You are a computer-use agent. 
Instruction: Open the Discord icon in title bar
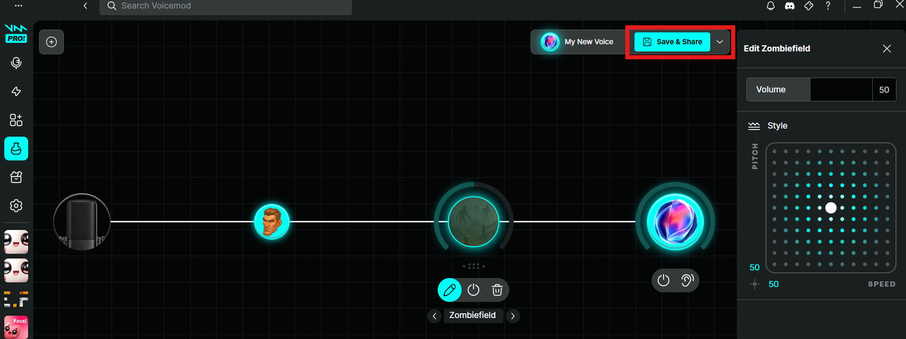[789, 6]
